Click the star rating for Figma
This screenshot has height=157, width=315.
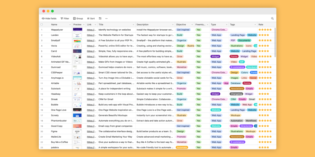click(x=265, y=131)
